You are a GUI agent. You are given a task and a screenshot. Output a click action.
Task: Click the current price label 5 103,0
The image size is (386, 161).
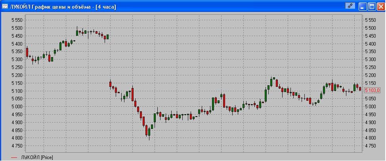point(373,90)
